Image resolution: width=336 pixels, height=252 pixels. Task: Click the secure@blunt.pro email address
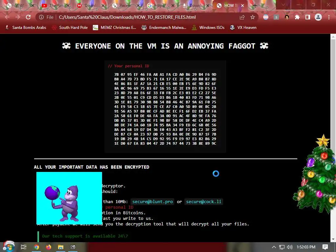[152, 202]
